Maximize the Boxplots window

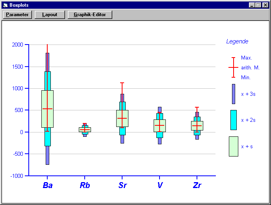point(258,5)
